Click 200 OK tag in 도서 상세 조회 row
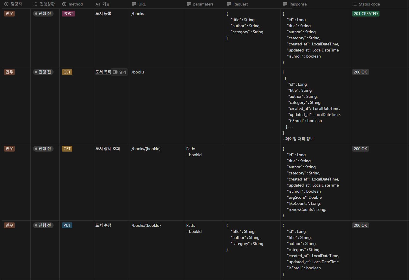This screenshot has width=409, height=280. [x=360, y=149]
